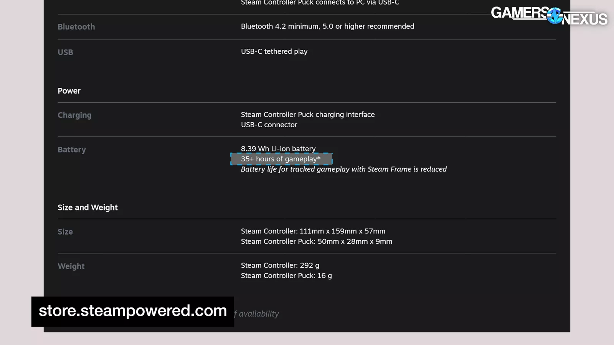Image resolution: width=614 pixels, height=345 pixels.
Task: Select "Steam Controller Puck: 16 g" text
Action: (286, 276)
